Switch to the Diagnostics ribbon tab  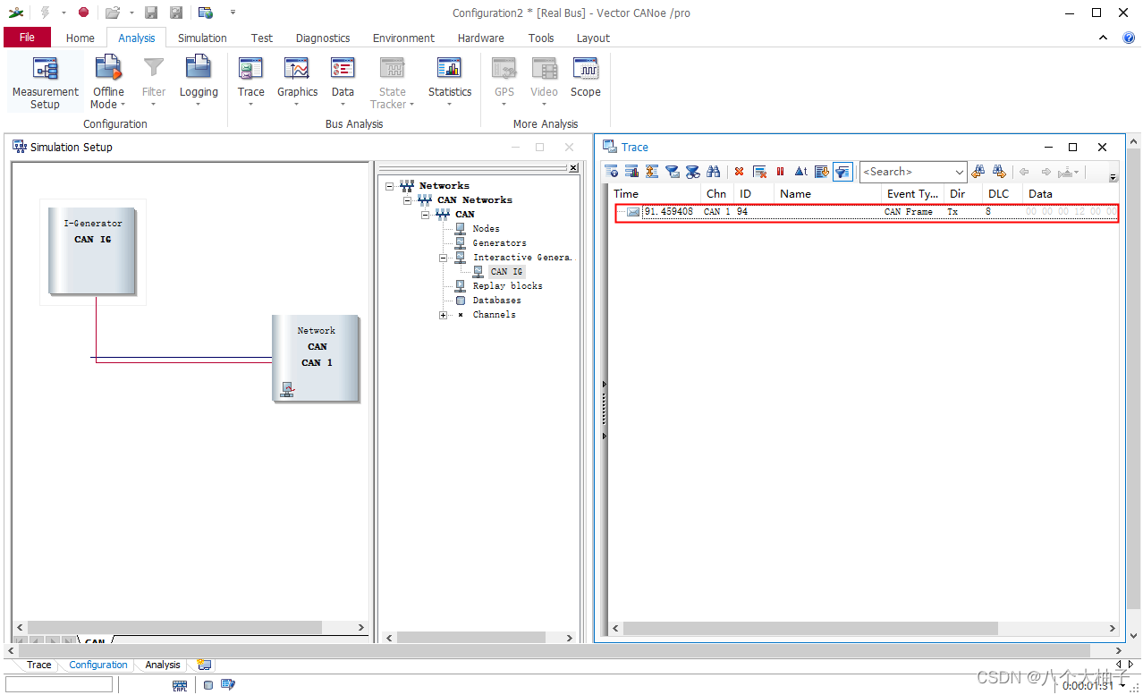pos(323,38)
